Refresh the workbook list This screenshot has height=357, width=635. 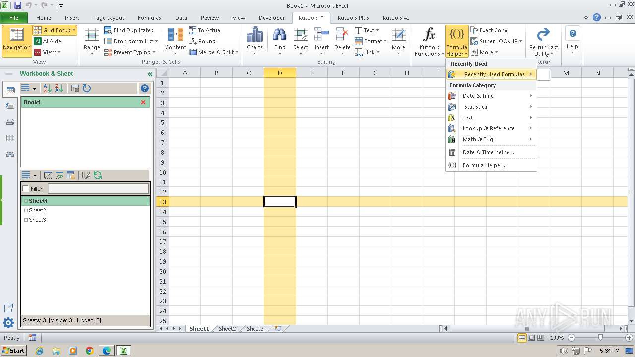pyautogui.click(x=87, y=88)
